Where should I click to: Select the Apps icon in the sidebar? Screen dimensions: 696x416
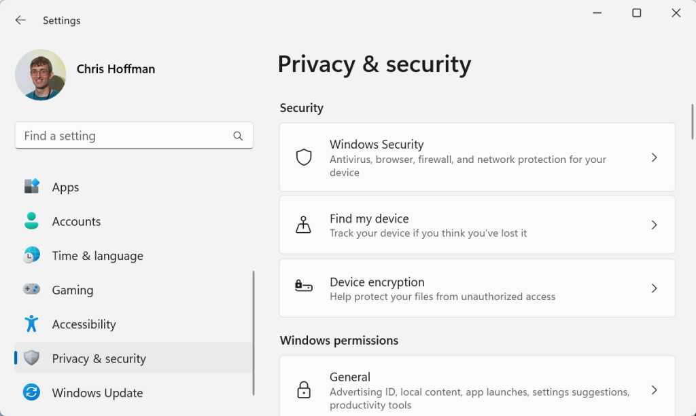(31, 187)
